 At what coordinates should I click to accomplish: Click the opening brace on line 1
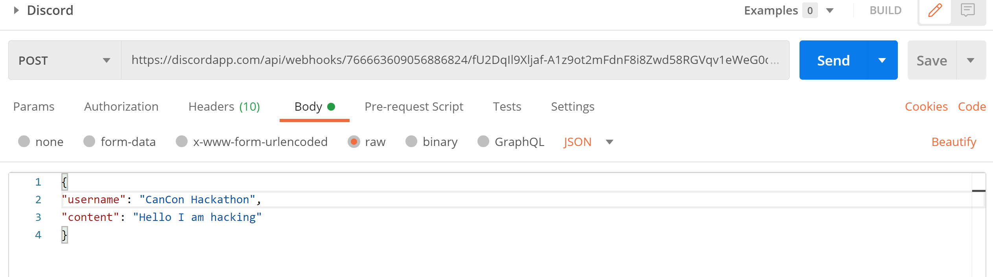[x=64, y=182]
